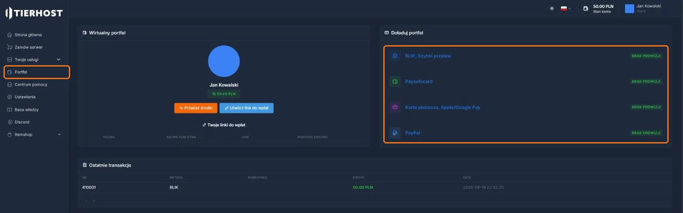
Task: Click the cart icon beside Zamów serwer
Action: coord(10,47)
